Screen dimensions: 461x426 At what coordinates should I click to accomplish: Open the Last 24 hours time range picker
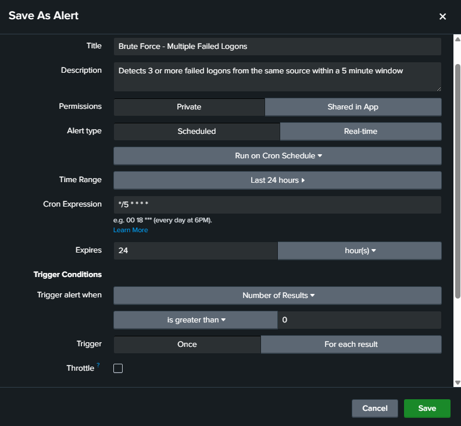[x=277, y=180]
